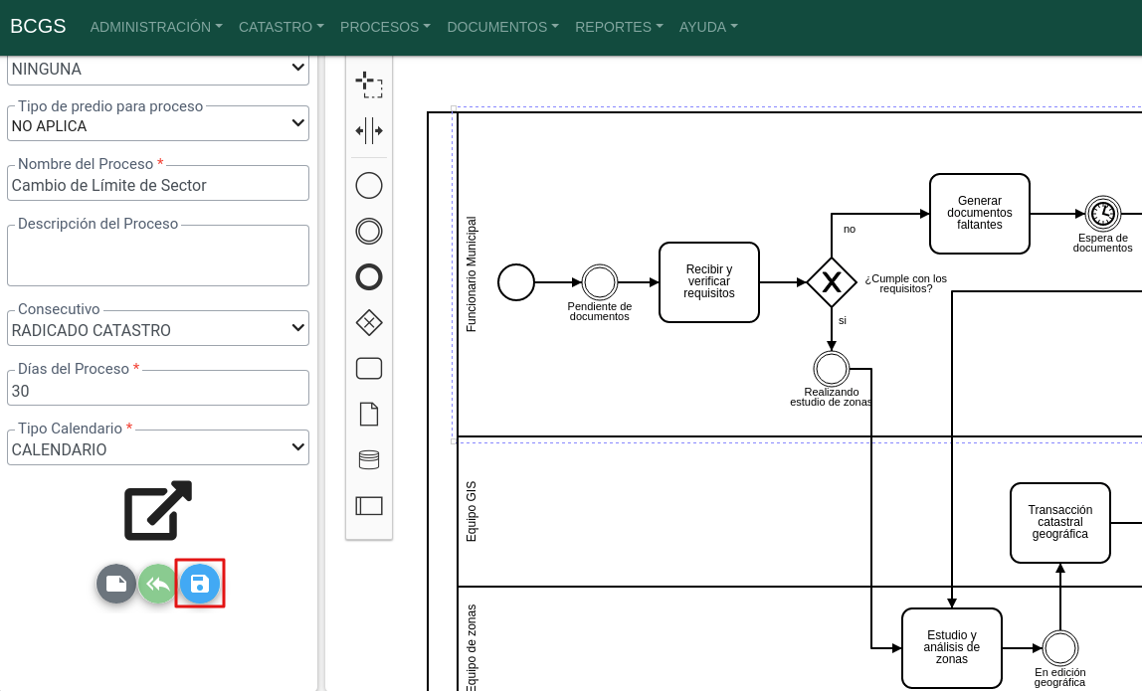
Task: Click the Nombre del Proceso field
Action: coord(158,184)
